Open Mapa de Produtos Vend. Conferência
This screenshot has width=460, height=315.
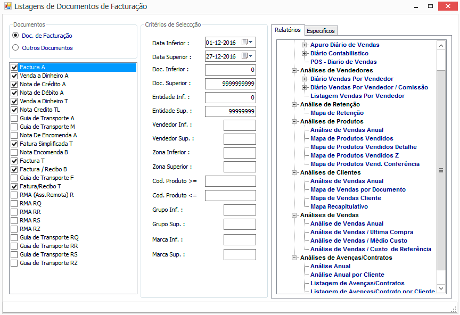click(365, 164)
